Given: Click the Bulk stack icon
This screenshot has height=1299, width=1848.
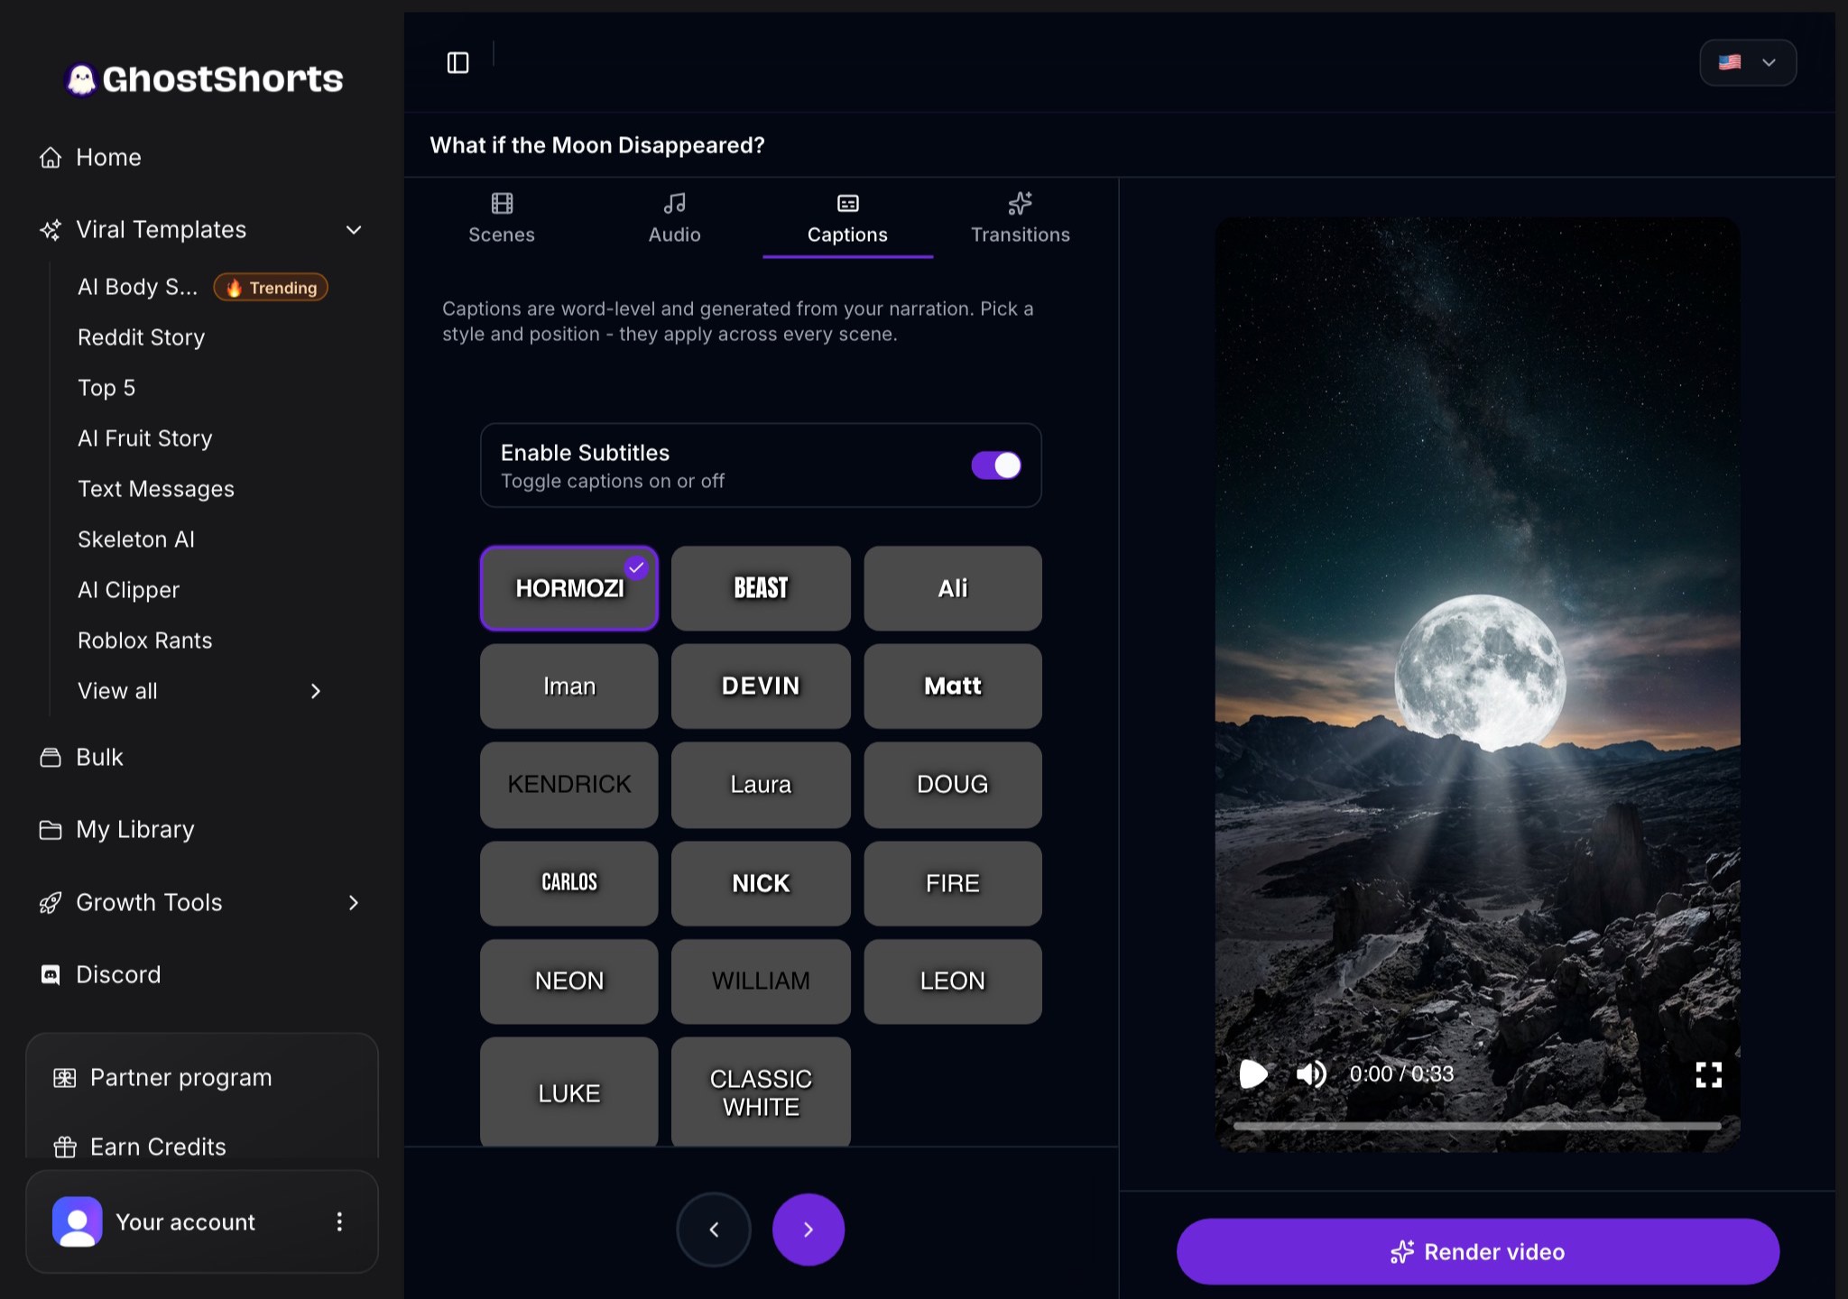Looking at the screenshot, I should pos(51,757).
